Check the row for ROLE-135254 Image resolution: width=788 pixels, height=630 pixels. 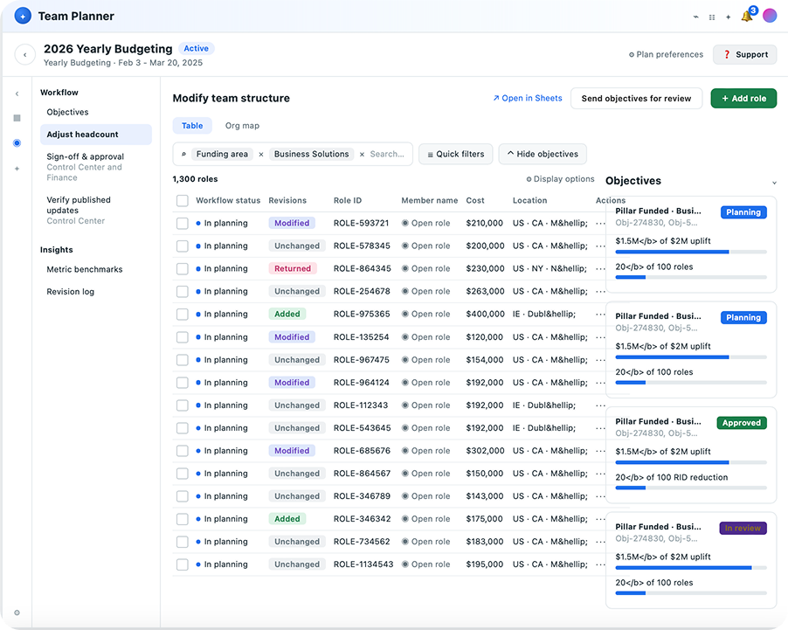183,337
